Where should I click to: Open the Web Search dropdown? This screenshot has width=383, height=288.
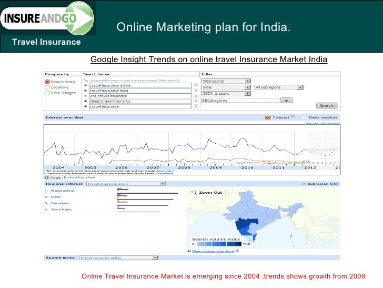(x=226, y=81)
